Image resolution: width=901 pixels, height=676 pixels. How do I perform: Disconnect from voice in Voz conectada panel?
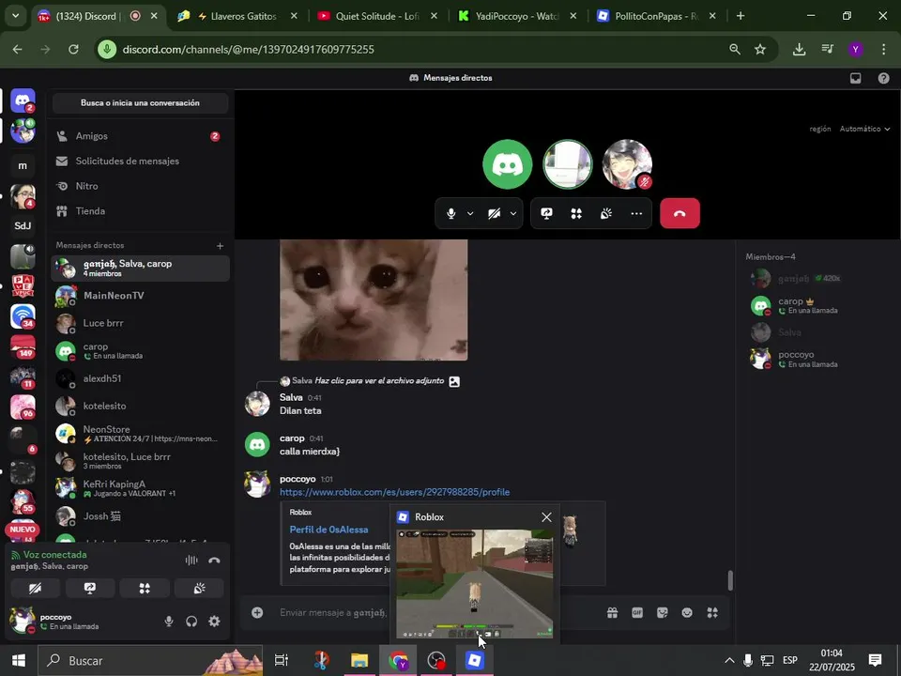click(214, 560)
